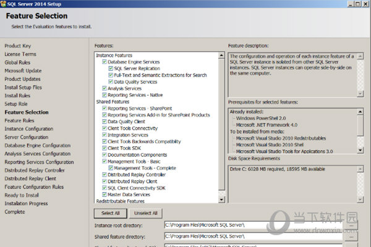
Task: Browse for the shared feature directory
Action: click(351, 237)
